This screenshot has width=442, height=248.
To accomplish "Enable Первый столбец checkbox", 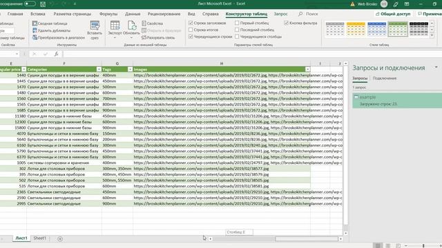I will click(x=237, y=23).
